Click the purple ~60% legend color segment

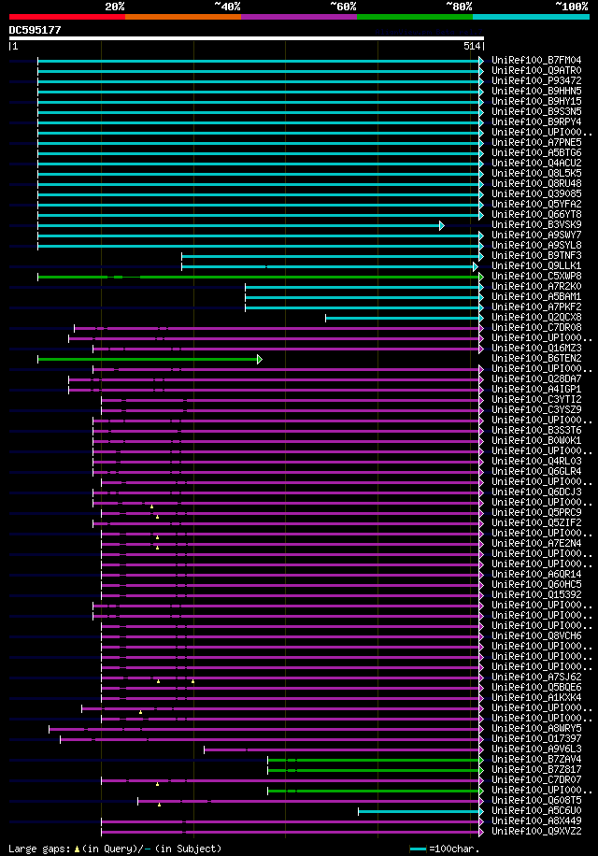click(299, 17)
